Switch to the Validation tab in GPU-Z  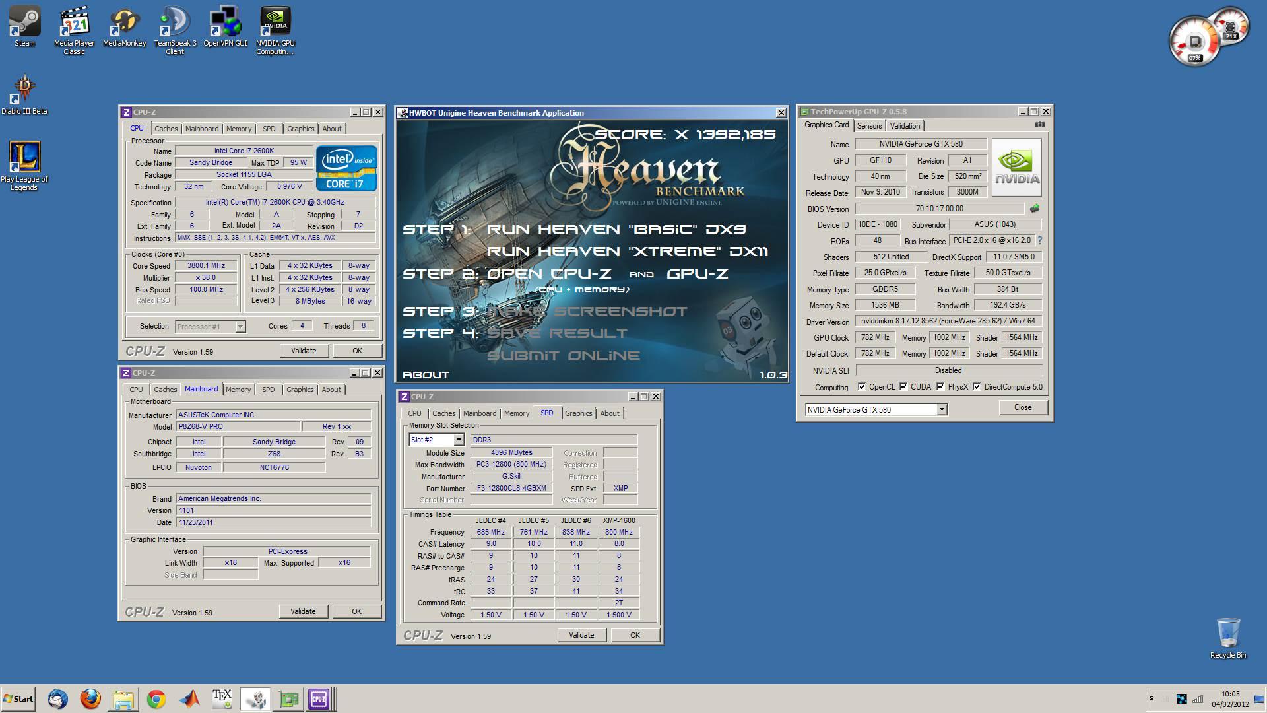[x=905, y=126]
